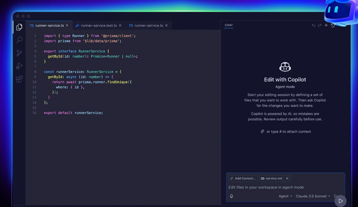Click the redo arrow in chat header
358x207 pixels.
(x=320, y=25)
